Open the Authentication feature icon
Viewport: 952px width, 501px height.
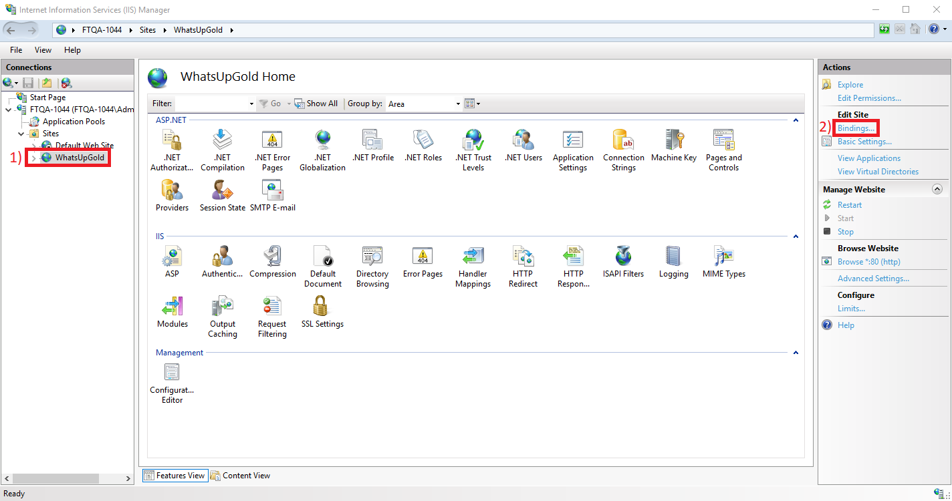pyautogui.click(x=223, y=262)
